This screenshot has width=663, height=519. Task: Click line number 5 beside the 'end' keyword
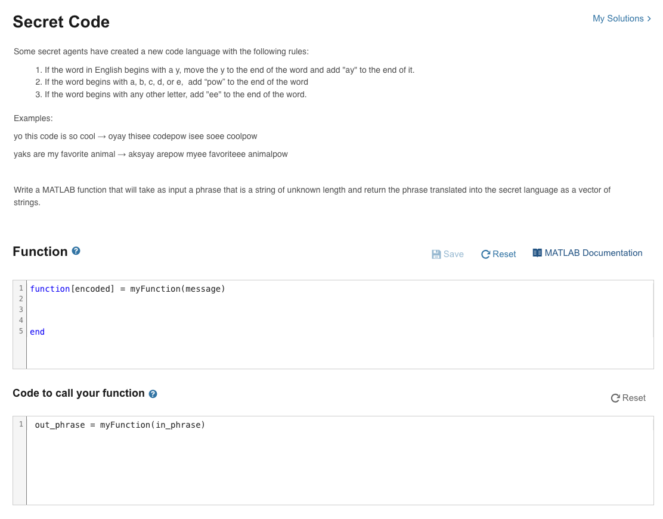[x=21, y=331]
